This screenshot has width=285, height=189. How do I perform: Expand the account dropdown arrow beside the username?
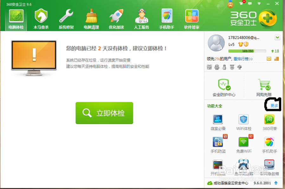coord(277,38)
